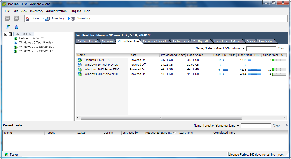
Task: Clear the virtual machine filter
Action: click(281, 49)
